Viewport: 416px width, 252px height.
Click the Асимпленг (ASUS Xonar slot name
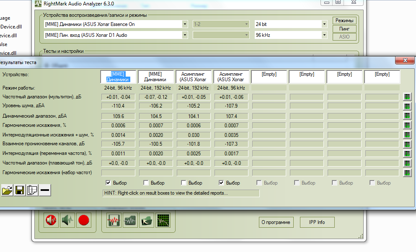[231, 77]
